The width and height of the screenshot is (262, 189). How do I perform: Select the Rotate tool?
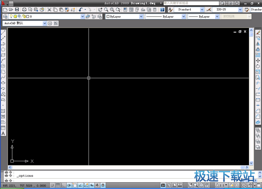tap(258, 66)
